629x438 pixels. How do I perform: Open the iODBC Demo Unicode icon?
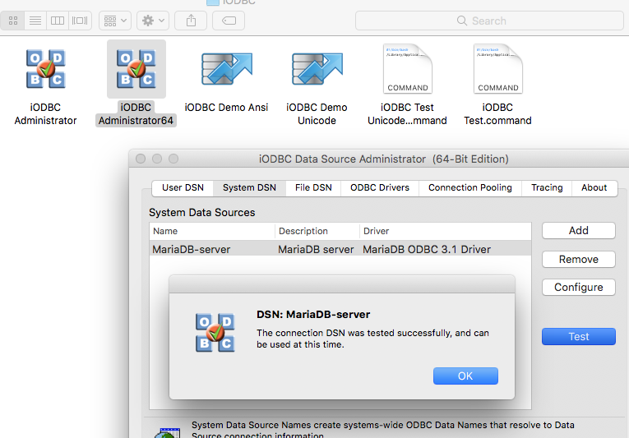pos(317,69)
